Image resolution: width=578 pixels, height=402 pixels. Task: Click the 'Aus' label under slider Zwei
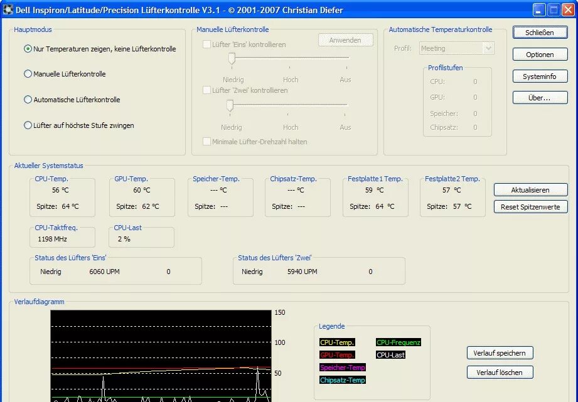[345, 127]
